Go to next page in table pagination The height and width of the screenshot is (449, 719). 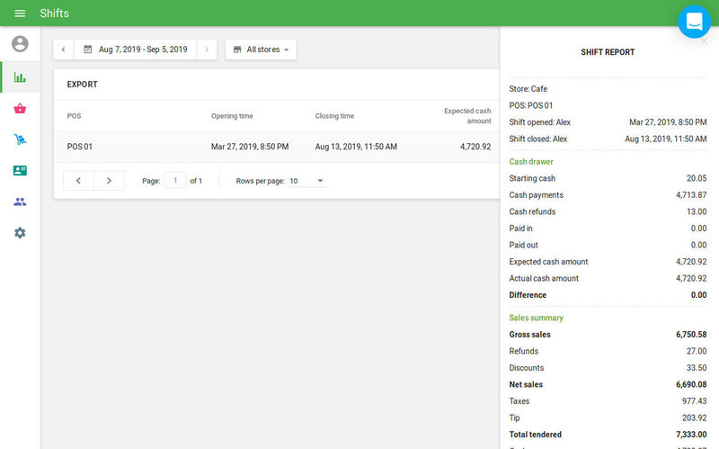pos(109,181)
